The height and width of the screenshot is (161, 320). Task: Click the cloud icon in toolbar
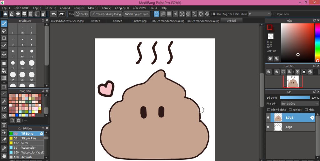pos(5,14)
